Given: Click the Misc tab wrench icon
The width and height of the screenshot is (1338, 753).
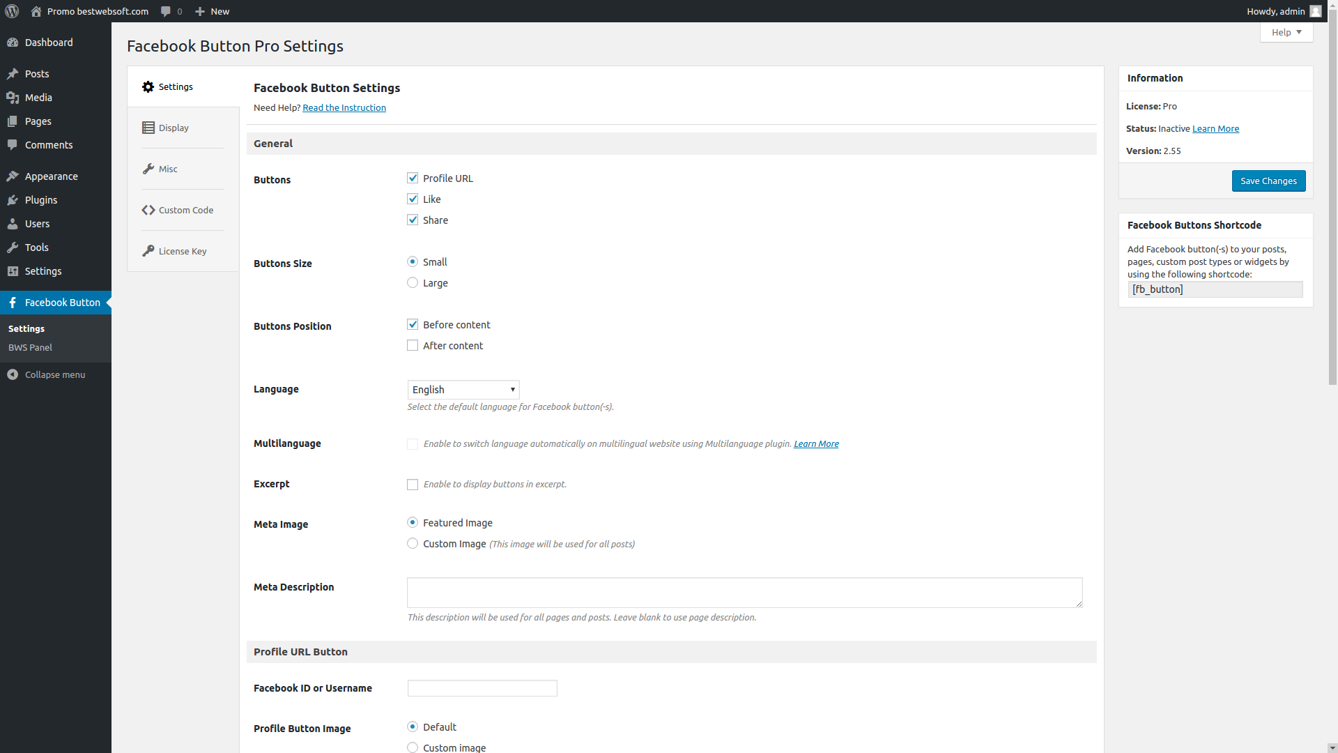Looking at the screenshot, I should tap(148, 169).
